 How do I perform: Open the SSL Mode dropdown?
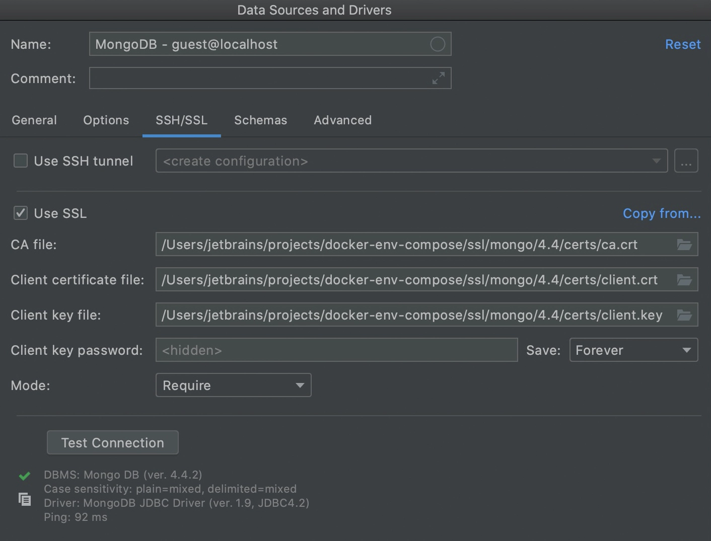tap(234, 385)
